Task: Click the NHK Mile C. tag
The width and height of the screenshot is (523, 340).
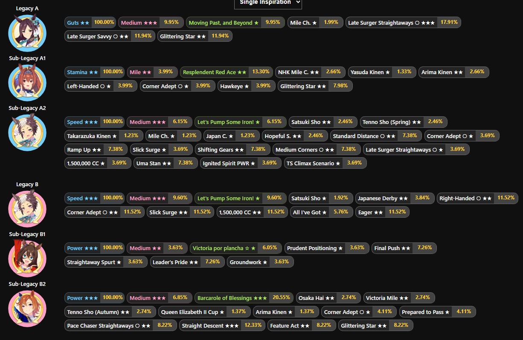Action: click(x=311, y=72)
